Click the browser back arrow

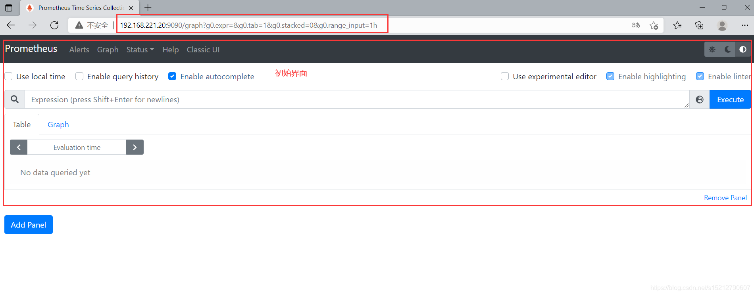point(11,25)
